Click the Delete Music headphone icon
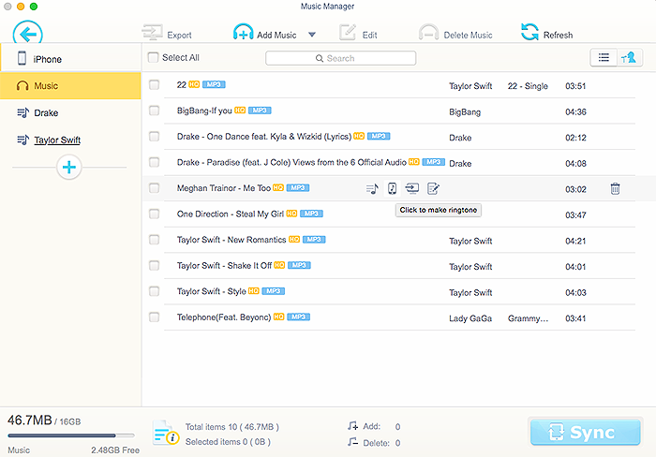This screenshot has height=457, width=656. pyautogui.click(x=429, y=32)
